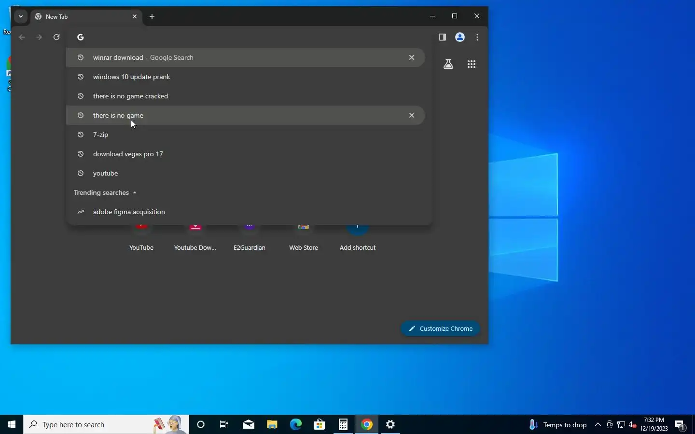Viewport: 695px width, 434px height.
Task: Go forward using the forward arrow
Action: (39, 37)
